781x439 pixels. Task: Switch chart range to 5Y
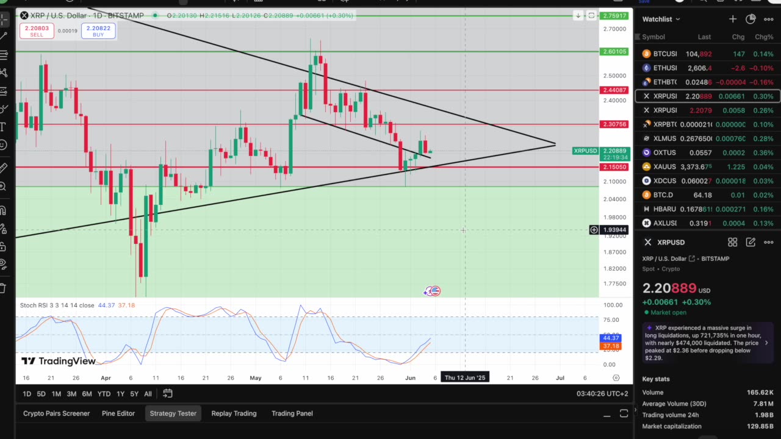click(x=134, y=394)
